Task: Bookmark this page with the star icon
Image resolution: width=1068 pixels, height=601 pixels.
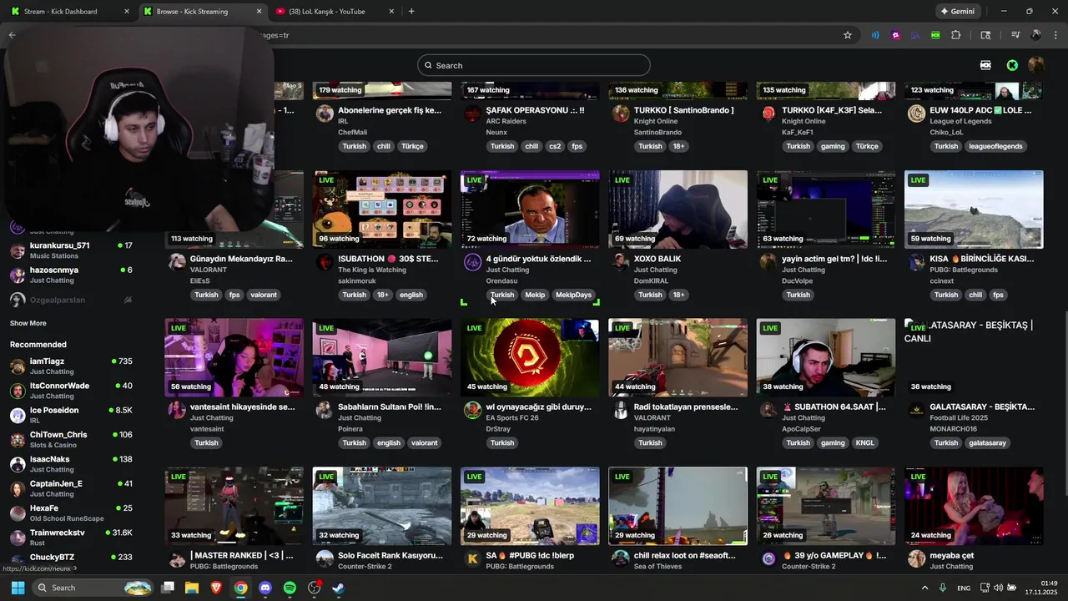Action: point(848,35)
